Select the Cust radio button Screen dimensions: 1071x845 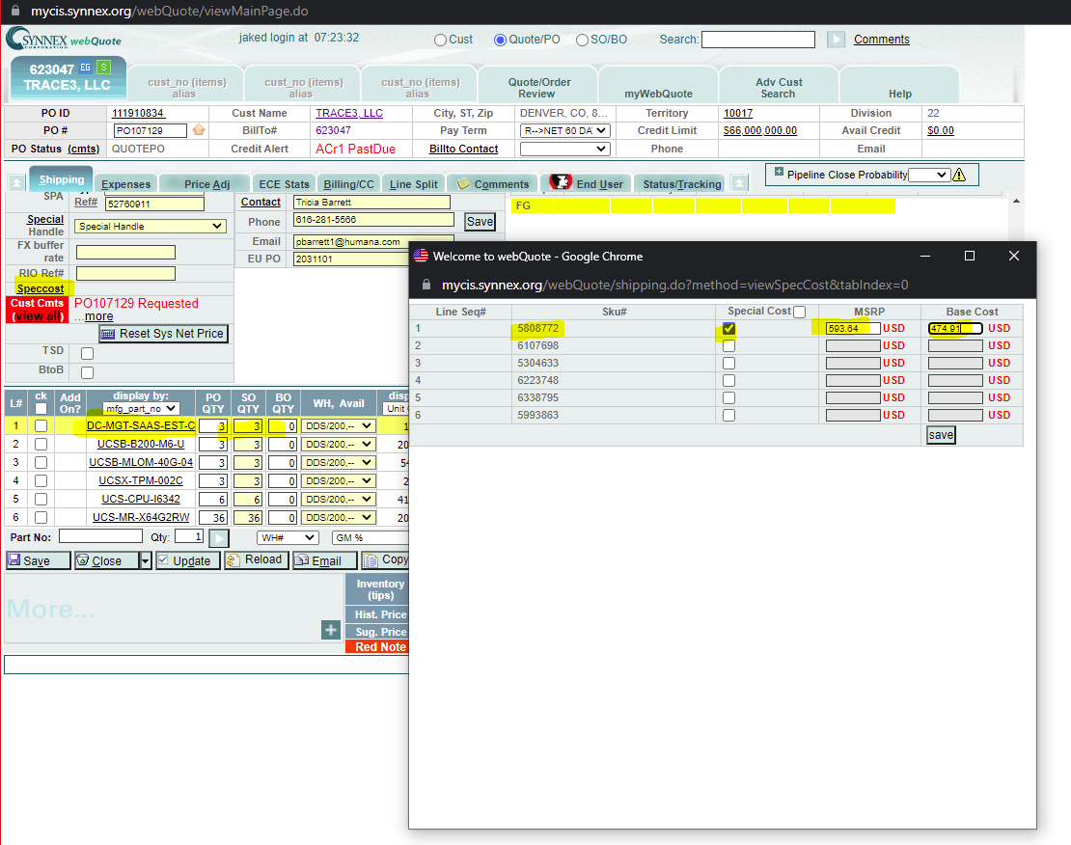pyautogui.click(x=440, y=41)
